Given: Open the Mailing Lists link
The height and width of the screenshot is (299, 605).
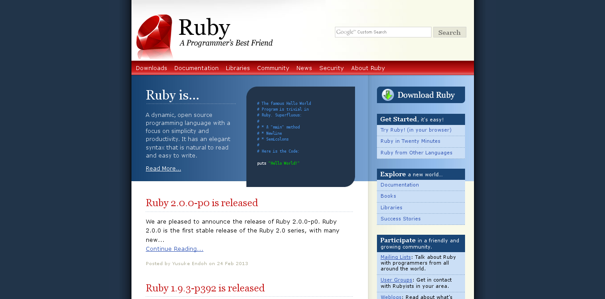Looking at the screenshot, I should (396, 257).
